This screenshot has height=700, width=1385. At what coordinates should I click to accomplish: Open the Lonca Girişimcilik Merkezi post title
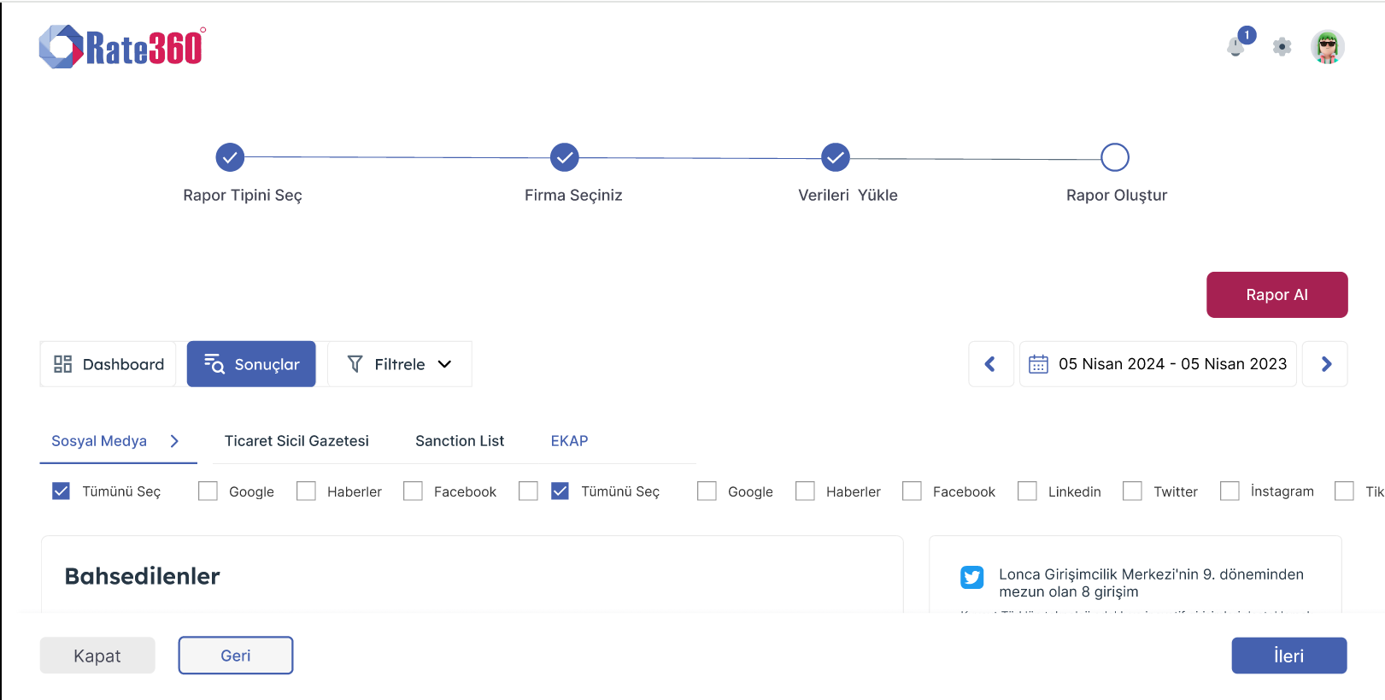pyautogui.click(x=1151, y=583)
